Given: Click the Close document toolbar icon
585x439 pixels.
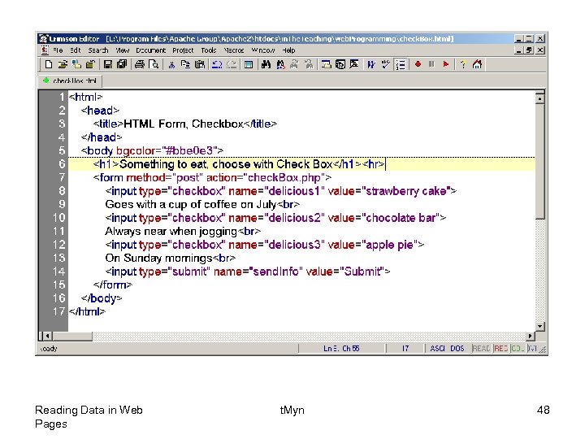Looking at the screenshot, I should pyautogui.click(x=90, y=64).
